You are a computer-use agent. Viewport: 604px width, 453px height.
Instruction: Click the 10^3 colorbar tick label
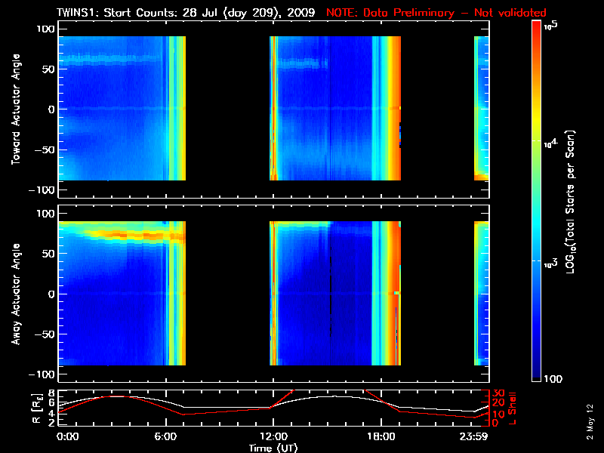[x=550, y=263]
